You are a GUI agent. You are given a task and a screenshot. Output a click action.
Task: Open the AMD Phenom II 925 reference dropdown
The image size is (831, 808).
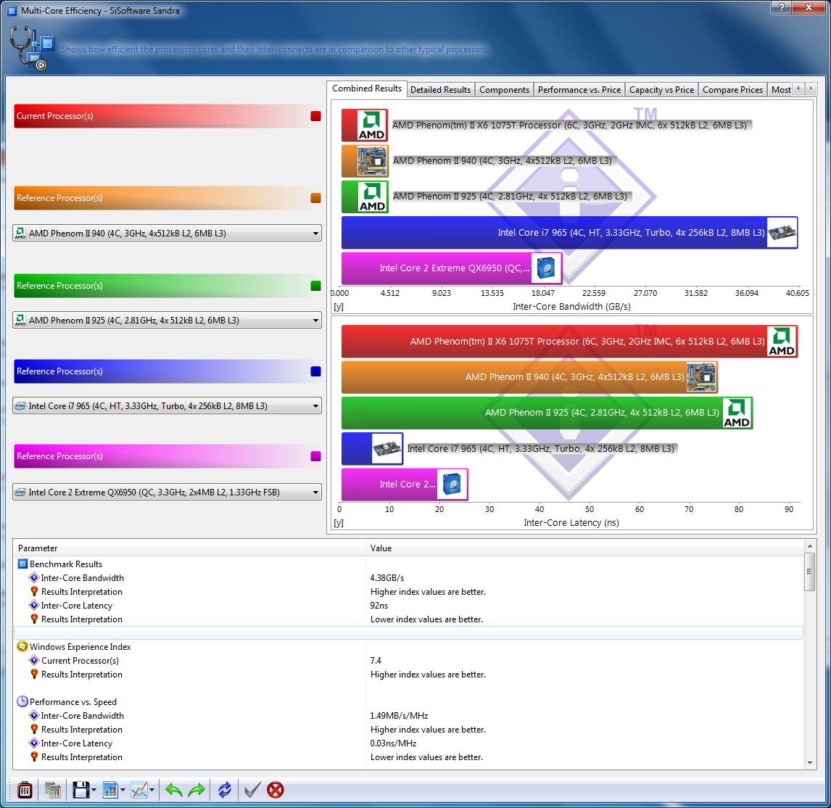click(x=167, y=321)
